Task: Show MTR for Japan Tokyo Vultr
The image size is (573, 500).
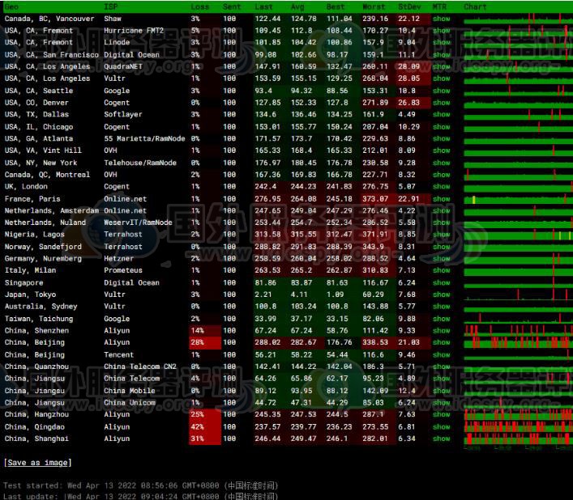Action: tap(442, 294)
